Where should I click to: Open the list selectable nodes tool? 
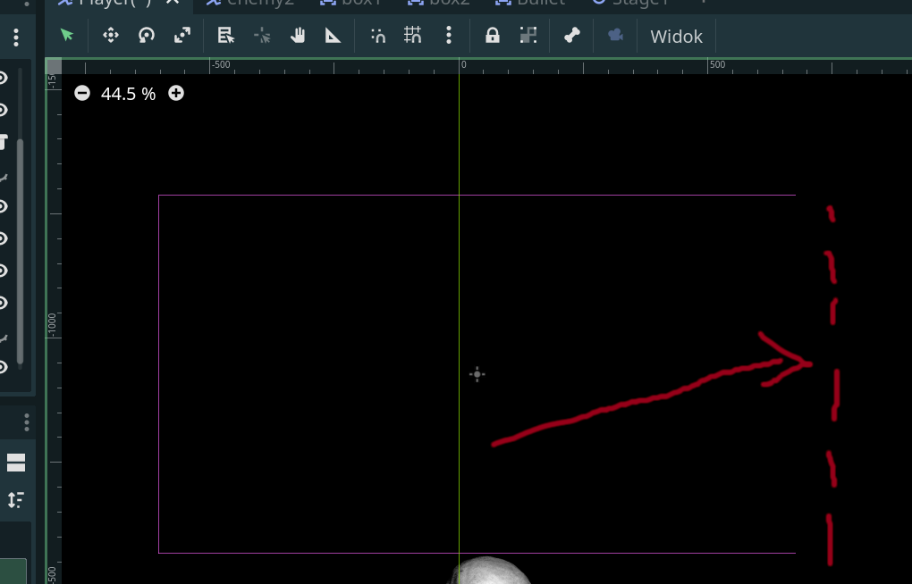coord(225,36)
